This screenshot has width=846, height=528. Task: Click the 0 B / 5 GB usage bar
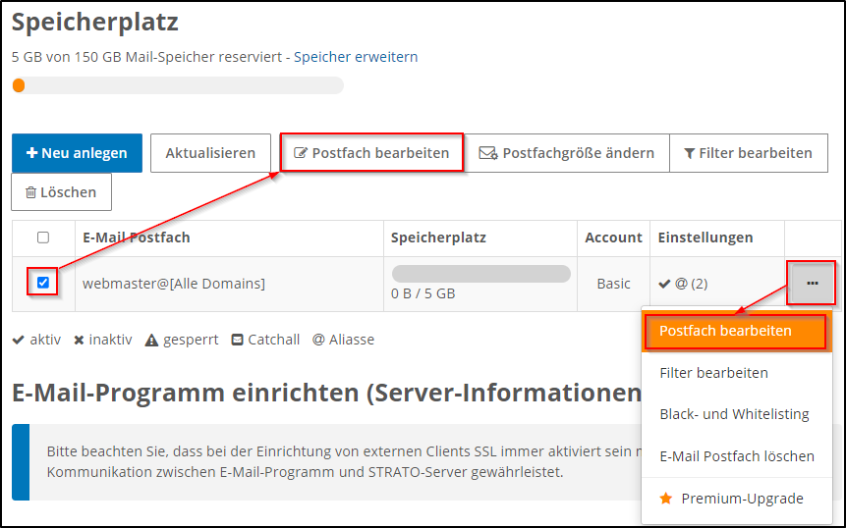(x=480, y=274)
